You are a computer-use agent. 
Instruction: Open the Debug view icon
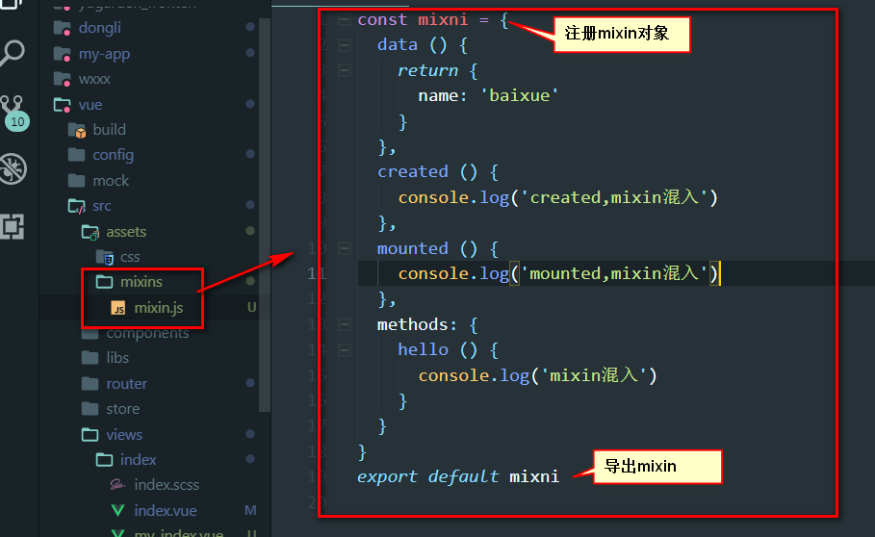coord(13,168)
